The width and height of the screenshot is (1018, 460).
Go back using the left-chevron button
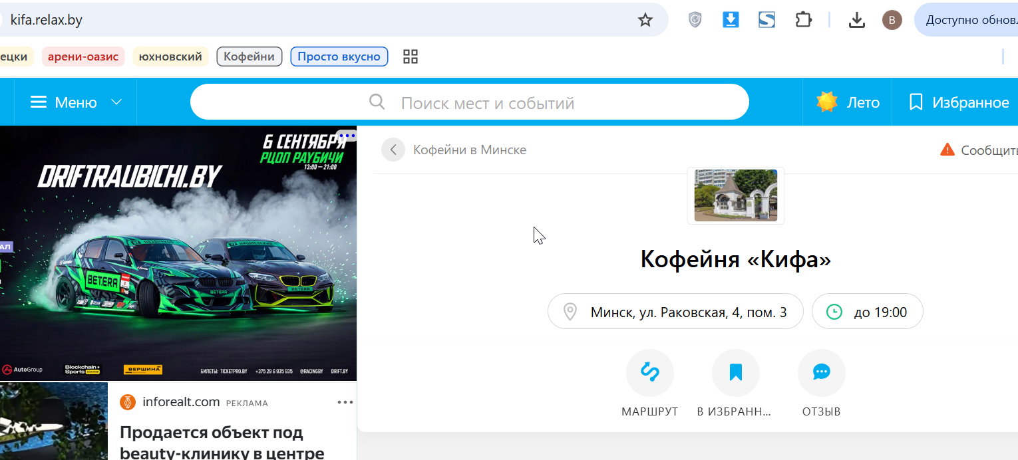pos(393,150)
